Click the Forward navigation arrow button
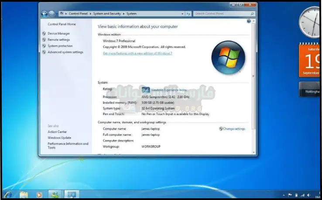 (51, 14)
